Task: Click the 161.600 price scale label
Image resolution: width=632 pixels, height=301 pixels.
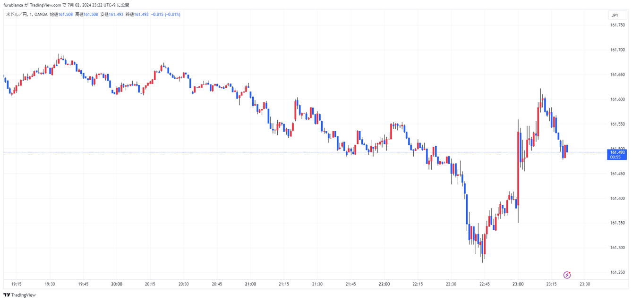Action: 617,99
